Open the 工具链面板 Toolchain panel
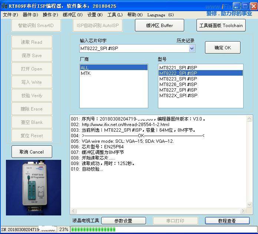 pyautogui.click(x=221, y=25)
